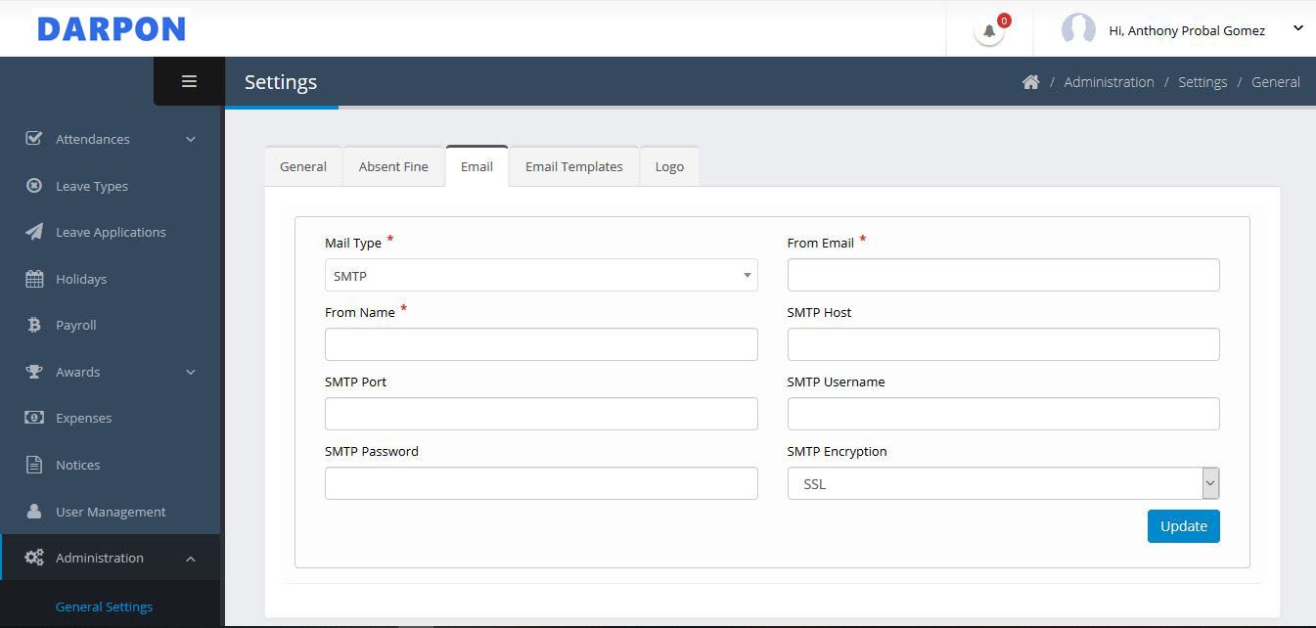Switch to the Absent Fine tab
The width and height of the screenshot is (1316, 628).
pos(393,166)
